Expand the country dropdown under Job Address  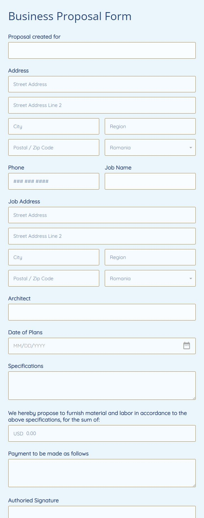point(190,278)
